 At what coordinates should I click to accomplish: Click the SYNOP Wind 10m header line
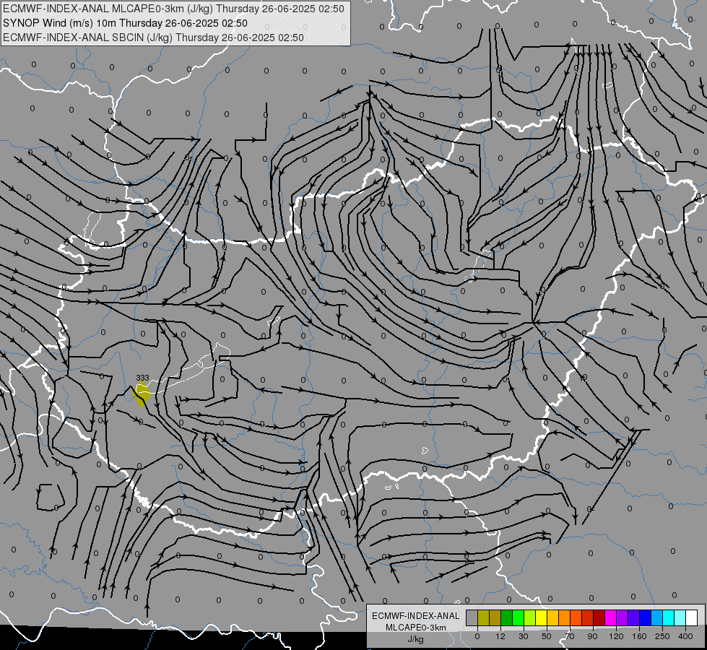click(126, 23)
